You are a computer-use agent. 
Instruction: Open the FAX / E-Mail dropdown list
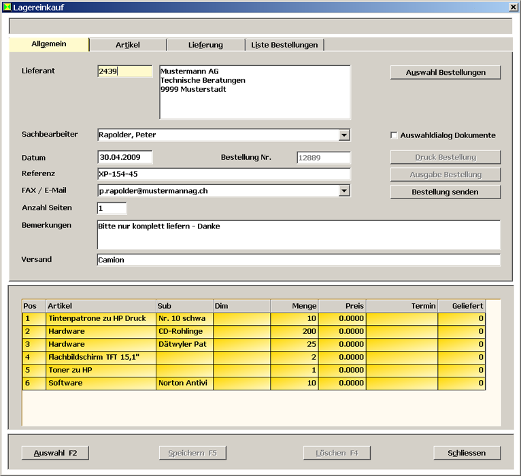tap(344, 191)
